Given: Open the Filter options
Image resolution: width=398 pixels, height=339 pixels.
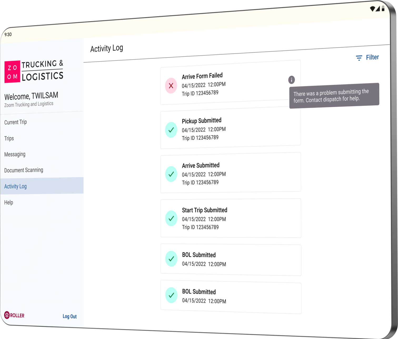Looking at the screenshot, I should click(367, 57).
